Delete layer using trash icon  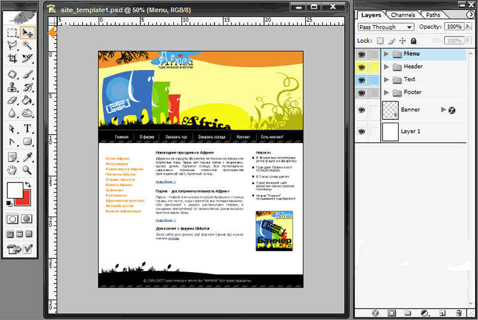[459, 313]
